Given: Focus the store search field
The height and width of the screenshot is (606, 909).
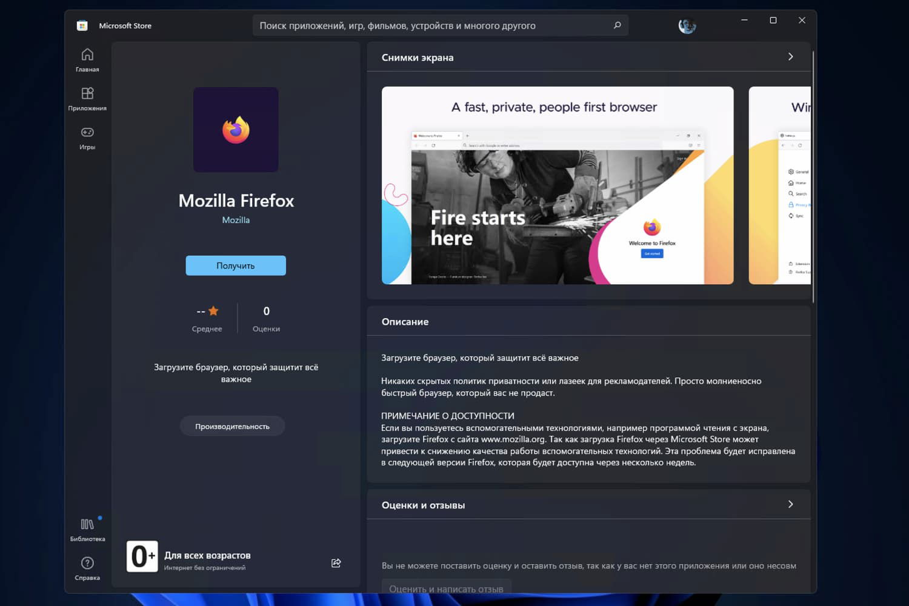Looking at the screenshot, I should [x=440, y=25].
